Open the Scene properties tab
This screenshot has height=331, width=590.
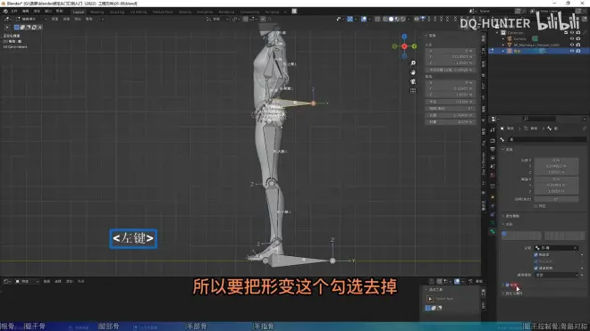pyautogui.click(x=493, y=167)
